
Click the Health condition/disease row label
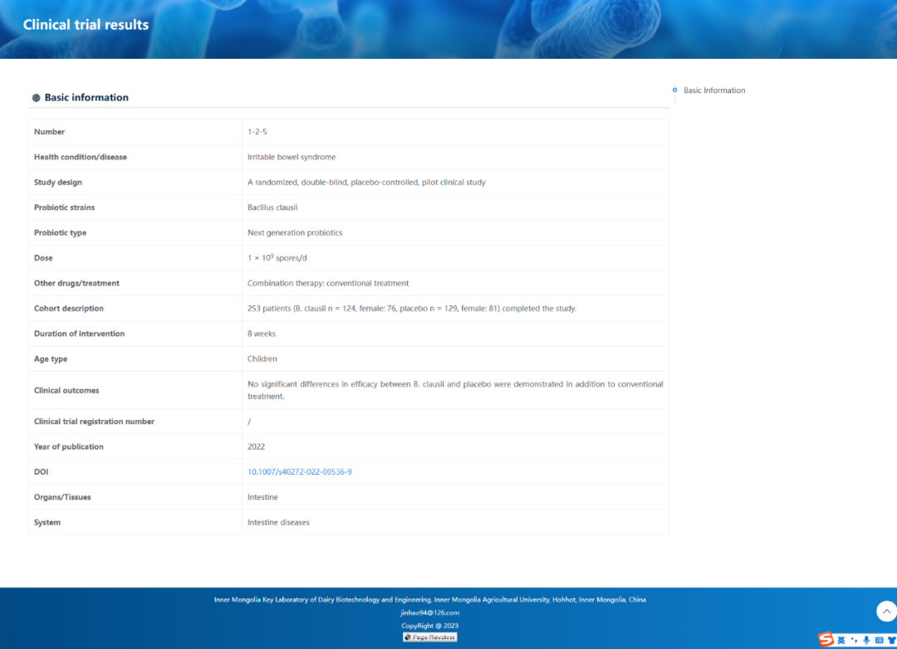point(80,157)
